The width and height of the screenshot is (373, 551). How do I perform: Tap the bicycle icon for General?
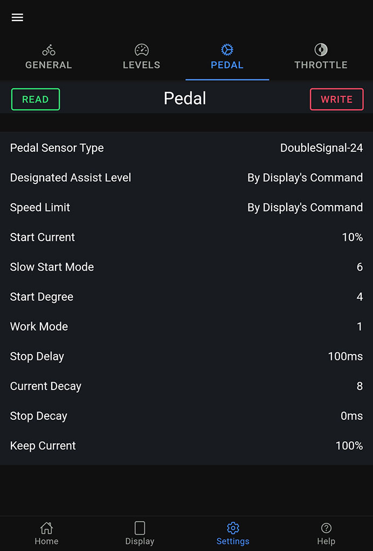[49, 51]
